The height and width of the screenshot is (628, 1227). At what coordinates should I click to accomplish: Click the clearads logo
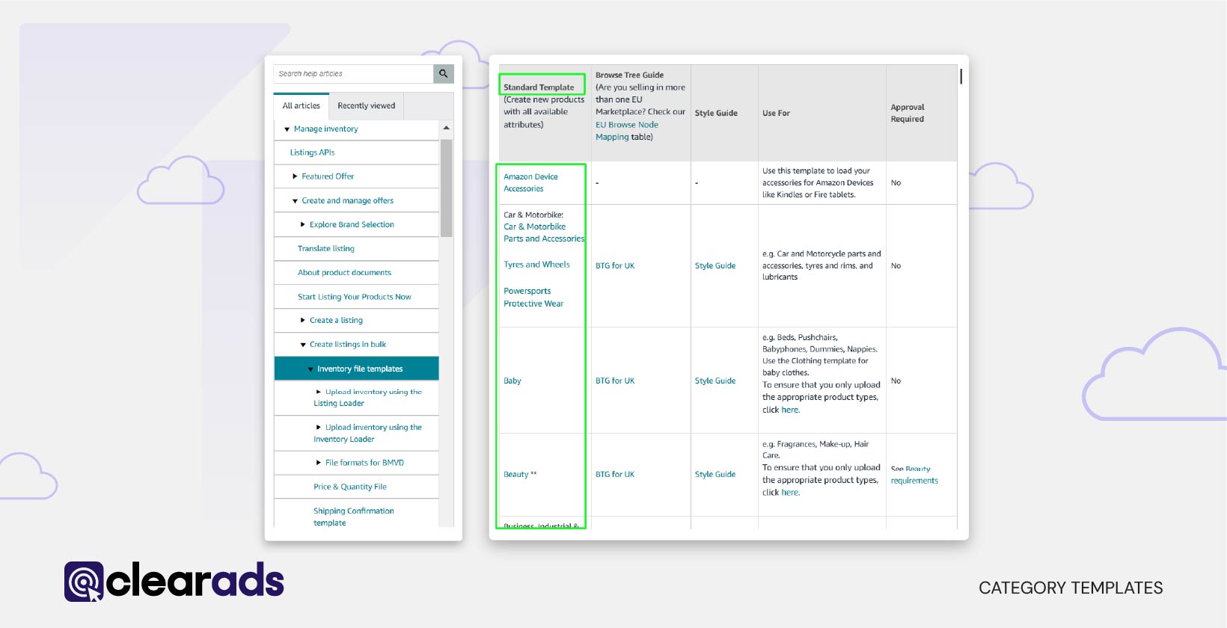coord(174,582)
